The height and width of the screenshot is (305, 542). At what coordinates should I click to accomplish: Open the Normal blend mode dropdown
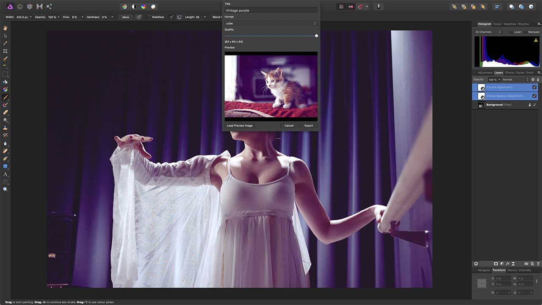515,80
